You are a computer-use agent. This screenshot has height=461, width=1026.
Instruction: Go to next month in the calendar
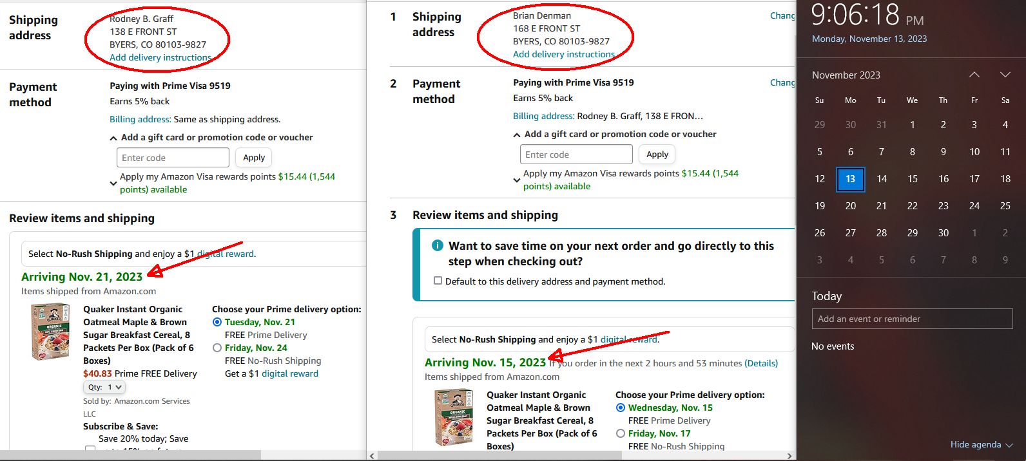tap(1005, 75)
